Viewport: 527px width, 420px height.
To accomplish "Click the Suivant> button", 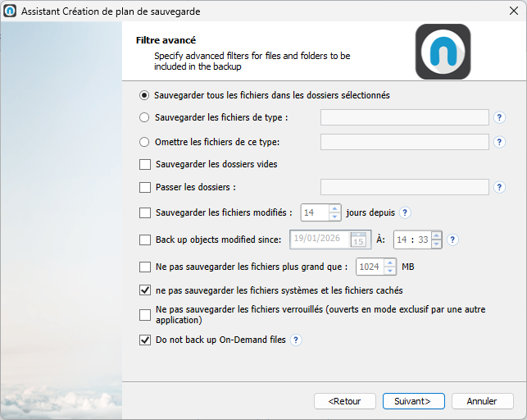I will [x=413, y=401].
